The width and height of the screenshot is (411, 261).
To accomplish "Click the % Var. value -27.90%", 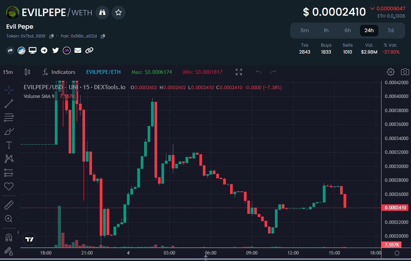I will point(391,52).
